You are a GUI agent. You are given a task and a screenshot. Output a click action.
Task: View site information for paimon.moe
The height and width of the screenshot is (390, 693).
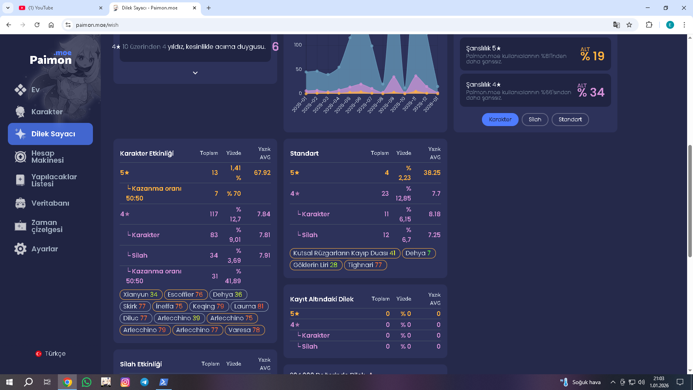tap(68, 25)
